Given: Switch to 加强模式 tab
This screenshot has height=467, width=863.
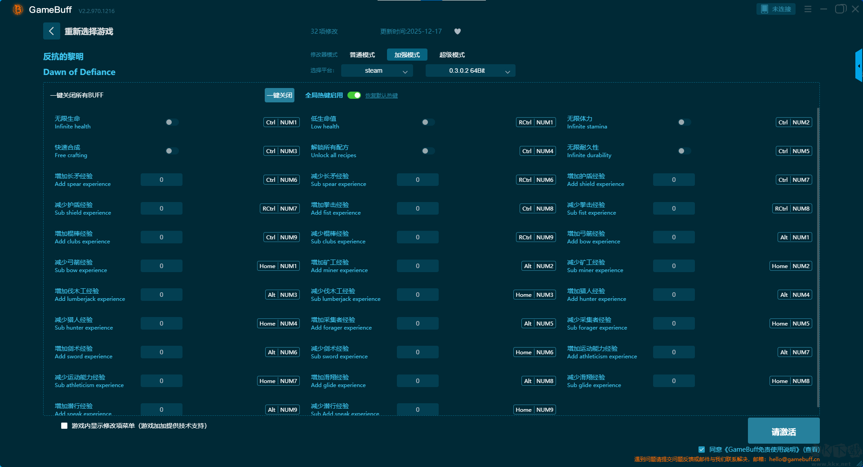Looking at the screenshot, I should (407, 55).
